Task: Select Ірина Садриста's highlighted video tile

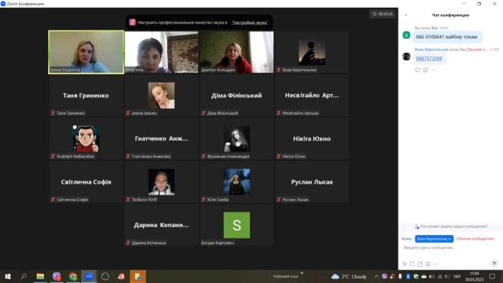Action: (86, 52)
